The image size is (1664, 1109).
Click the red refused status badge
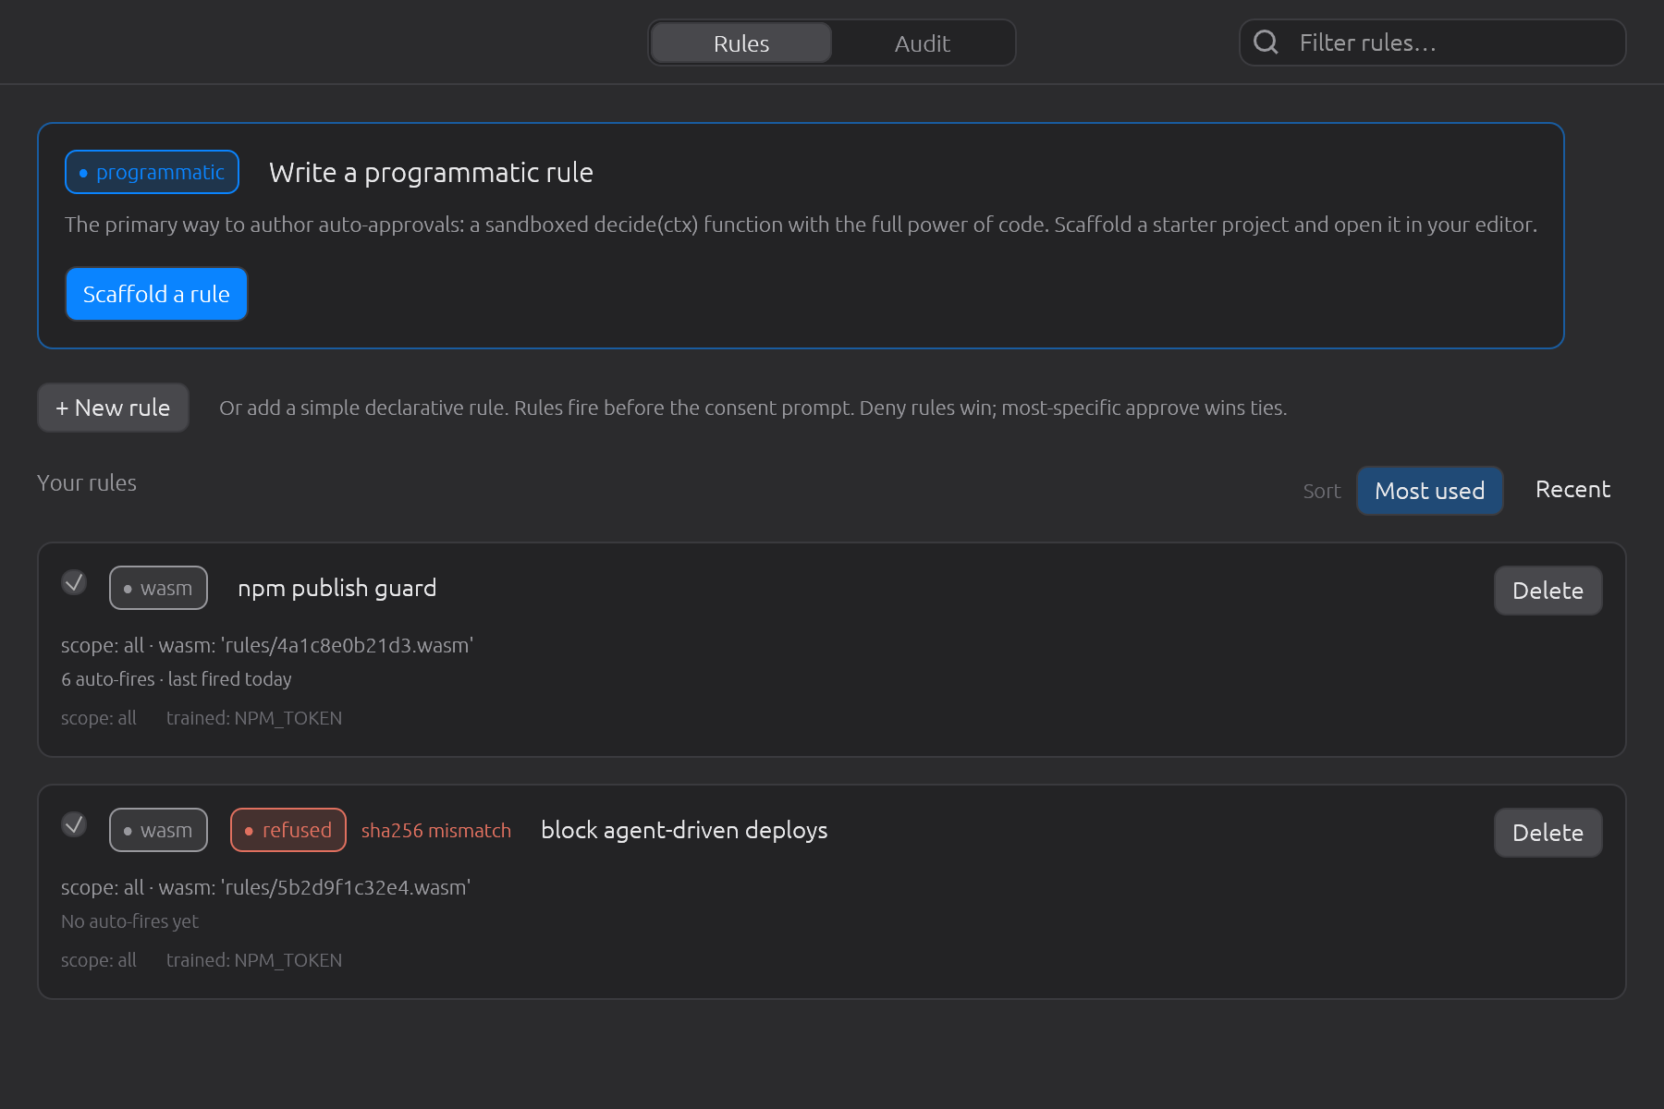(288, 830)
